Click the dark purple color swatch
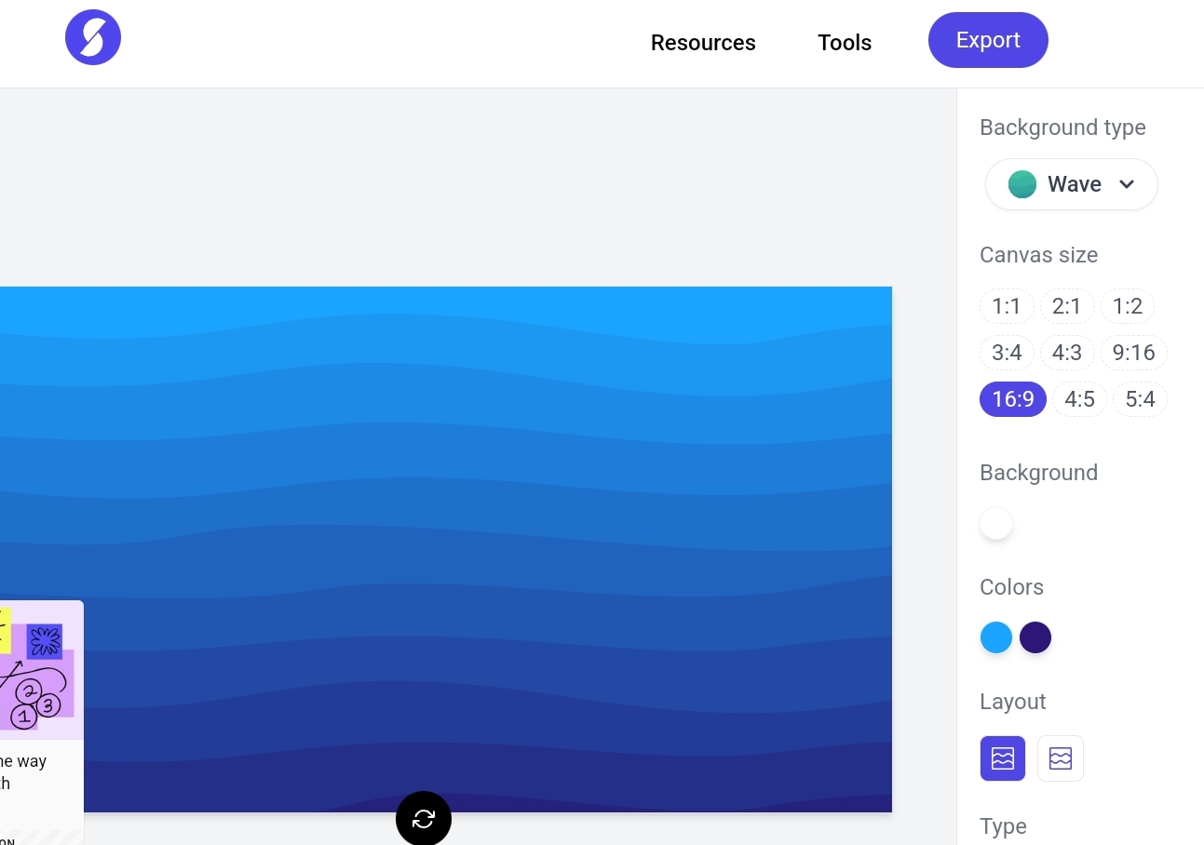This screenshot has height=845, width=1204. [x=1035, y=637]
